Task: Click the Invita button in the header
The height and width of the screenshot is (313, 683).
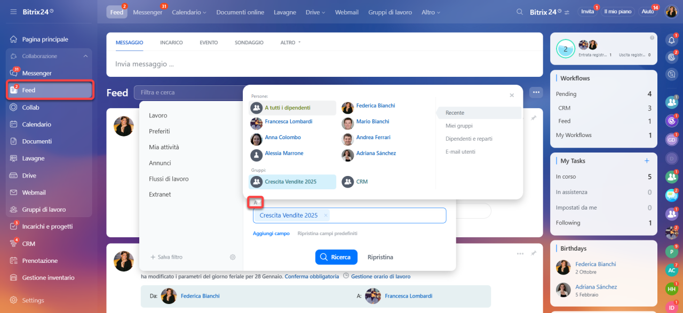Action: pos(588,12)
